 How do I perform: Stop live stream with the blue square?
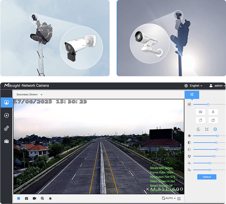point(19,198)
